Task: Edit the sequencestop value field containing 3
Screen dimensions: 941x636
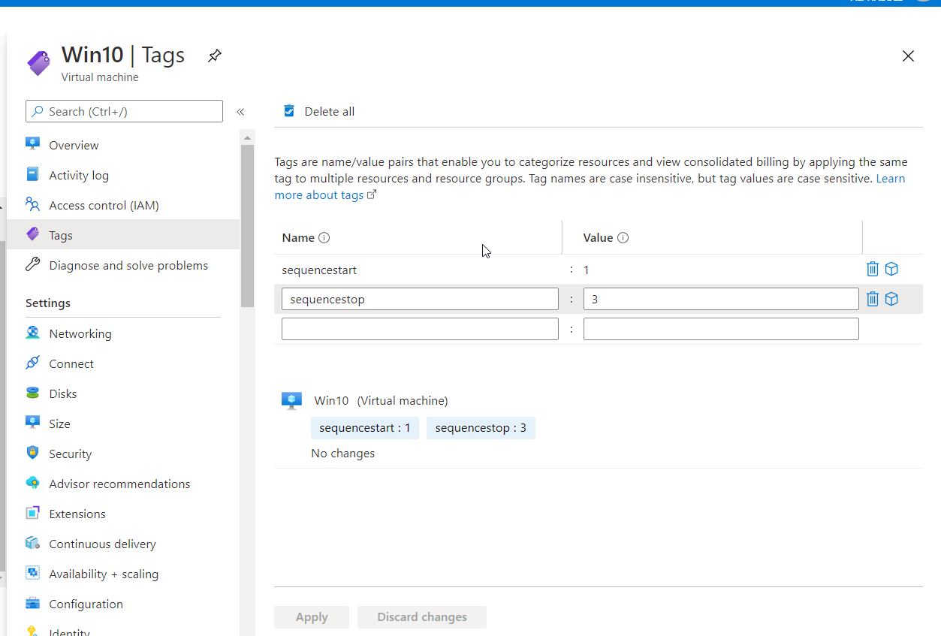Action: [721, 299]
